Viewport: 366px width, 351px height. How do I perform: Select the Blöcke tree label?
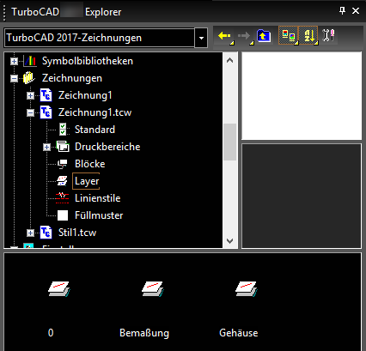coord(89,164)
